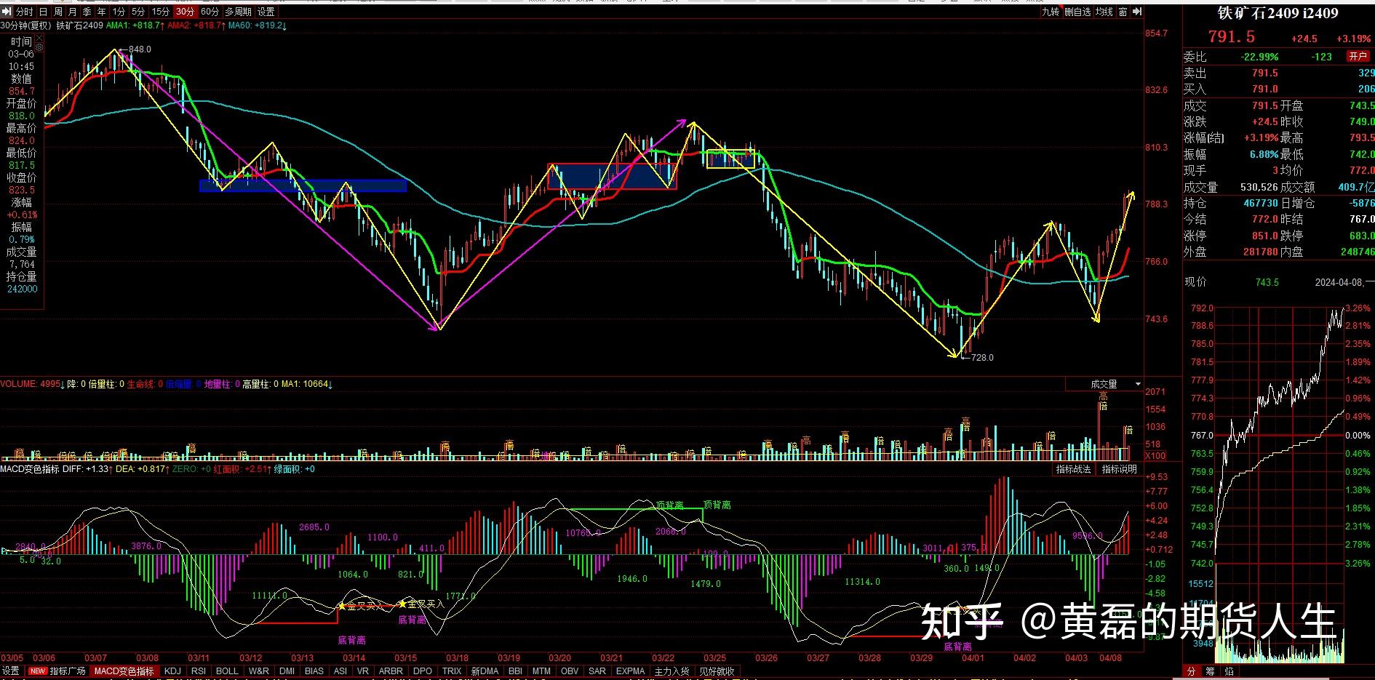This screenshot has height=680, width=1375.
Task: Click the collapse arrow icon at top-left toolbar
Action: [x=7, y=12]
